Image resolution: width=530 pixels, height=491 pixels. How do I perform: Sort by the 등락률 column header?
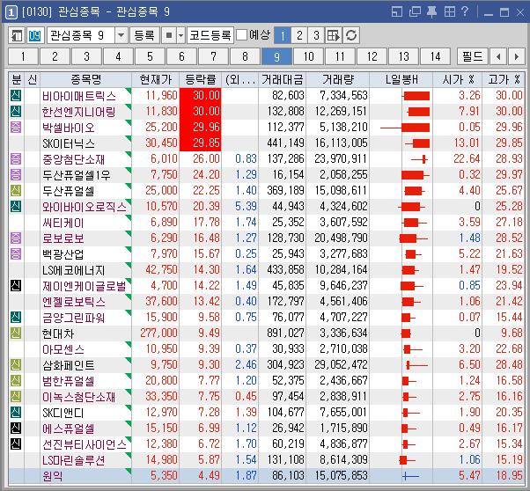(201, 80)
